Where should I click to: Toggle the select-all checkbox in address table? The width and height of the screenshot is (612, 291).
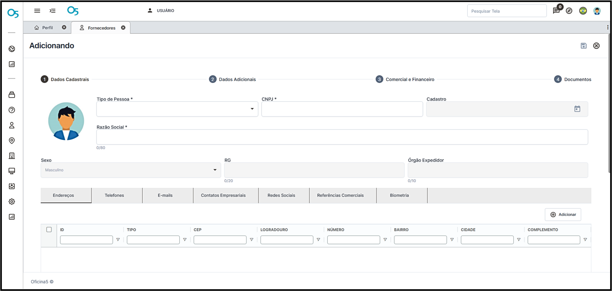tap(49, 229)
